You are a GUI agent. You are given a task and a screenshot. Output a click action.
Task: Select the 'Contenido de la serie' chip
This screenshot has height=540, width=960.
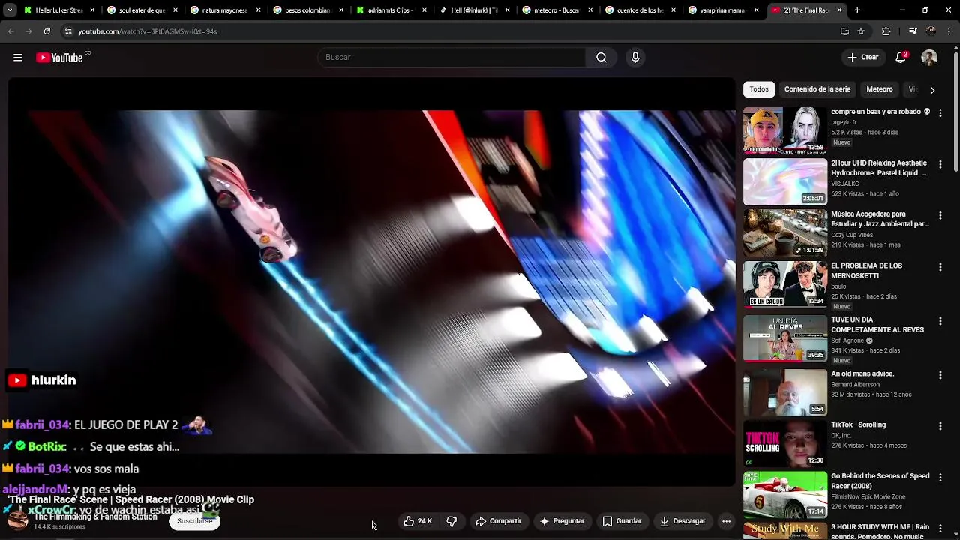[817, 89]
